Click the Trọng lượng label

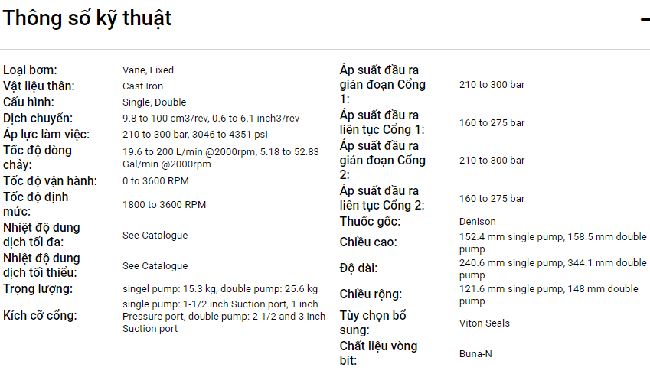click(x=38, y=288)
